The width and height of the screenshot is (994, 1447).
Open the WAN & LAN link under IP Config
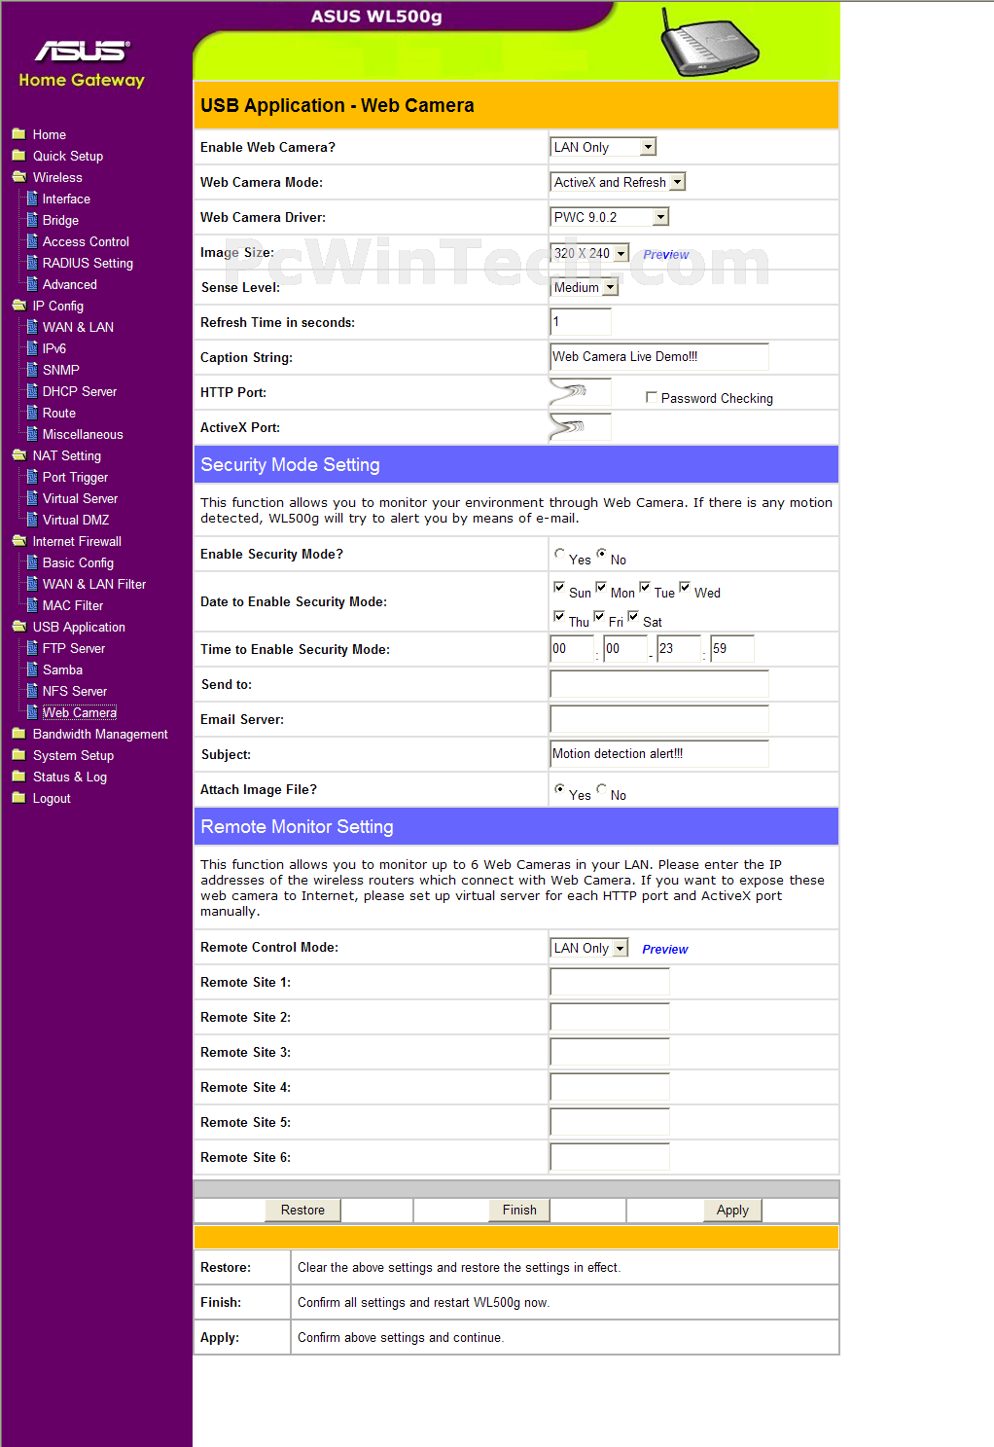click(x=78, y=327)
